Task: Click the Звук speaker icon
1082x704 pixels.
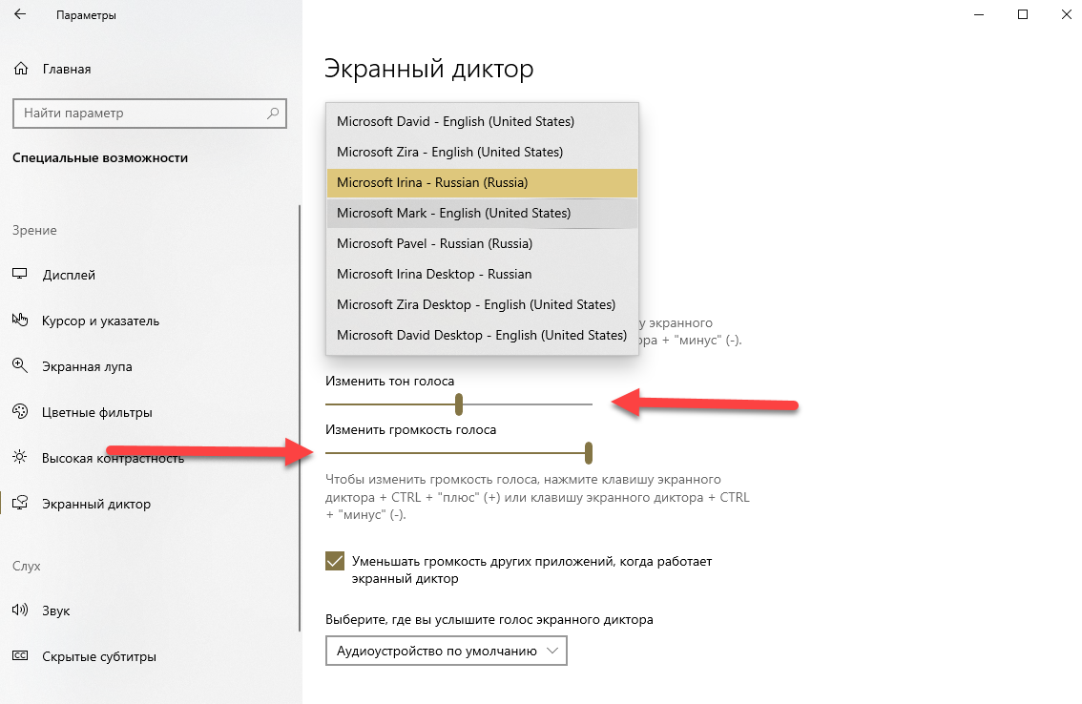Action: (x=20, y=611)
